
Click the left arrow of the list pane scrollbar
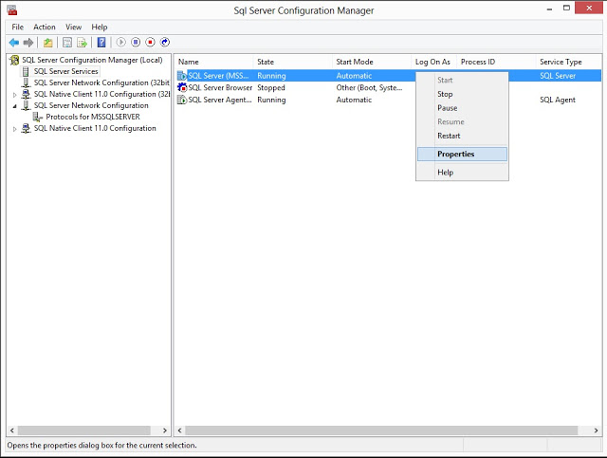click(x=179, y=431)
